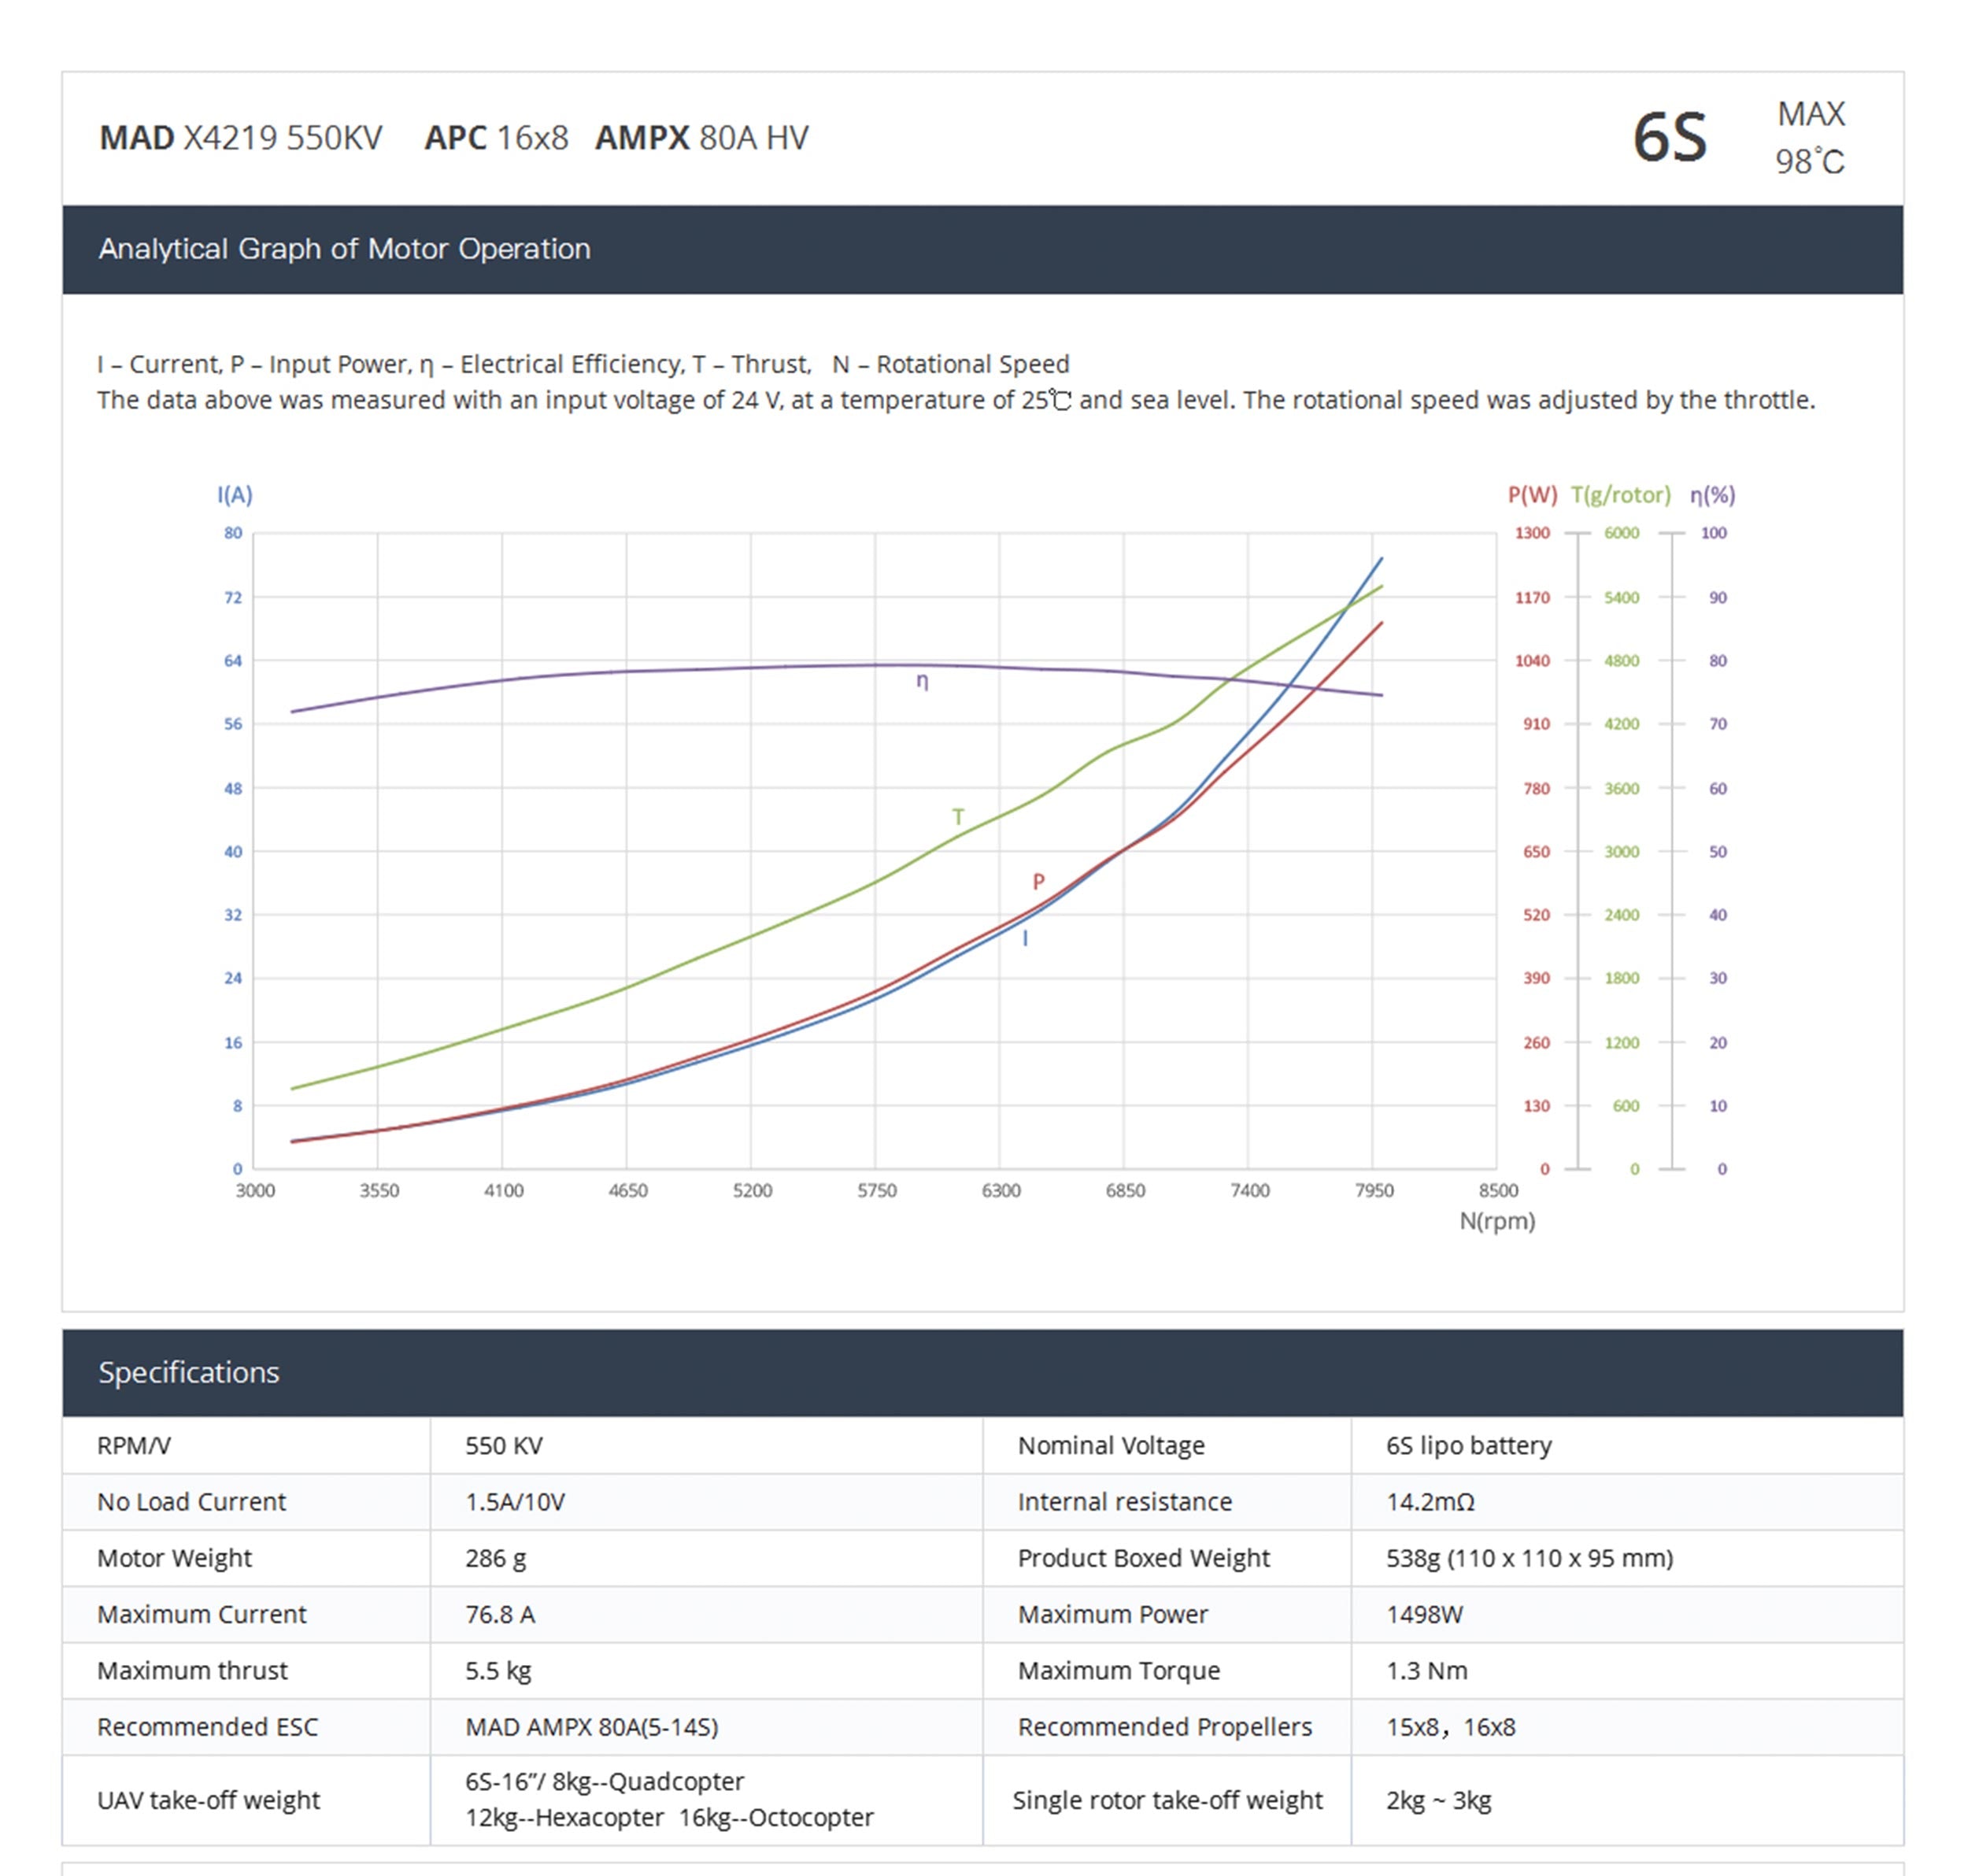Click the 'Specifications' section header
Viewport: 1968px width, 1876px height.
188,1372
